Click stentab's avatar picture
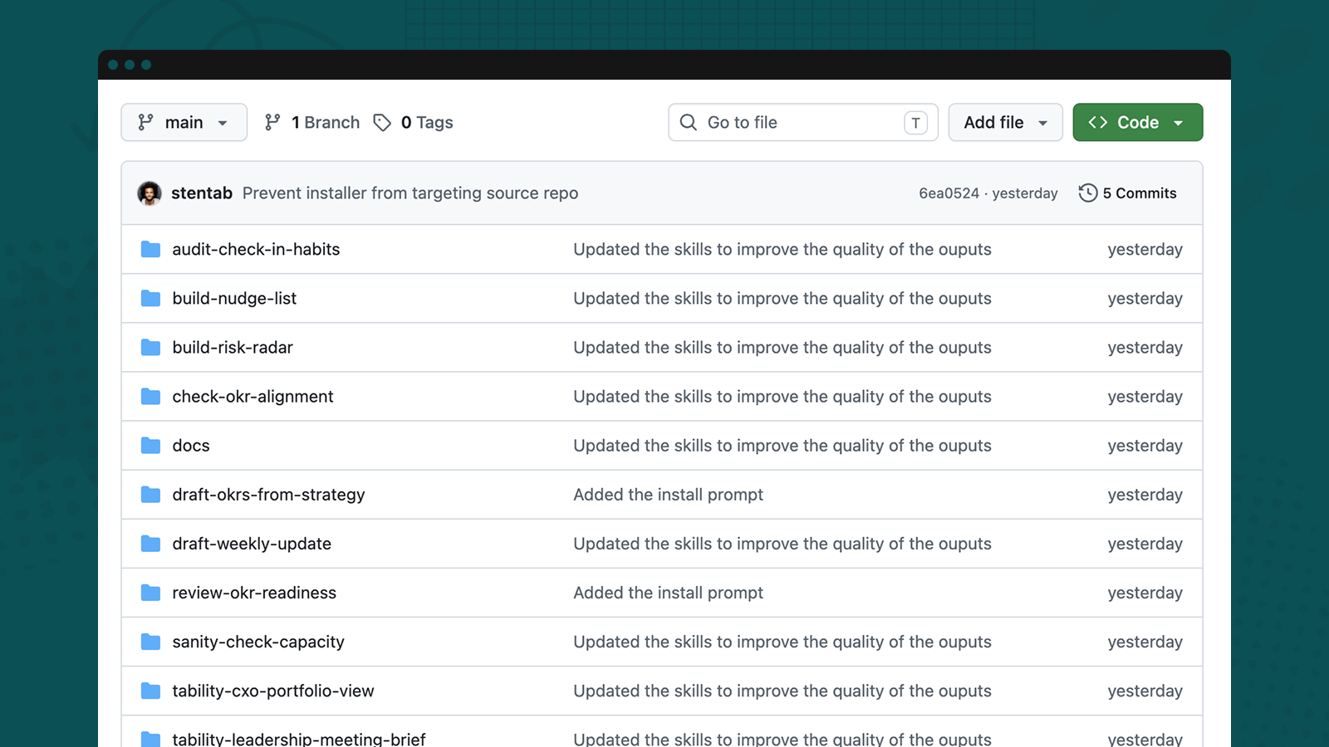Screen dimensions: 1329x747 pos(150,193)
